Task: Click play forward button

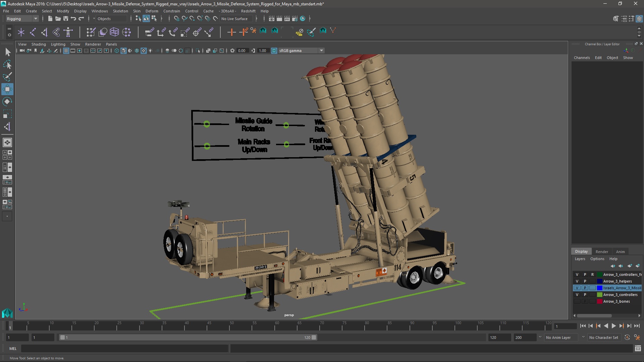Action: coord(613,326)
